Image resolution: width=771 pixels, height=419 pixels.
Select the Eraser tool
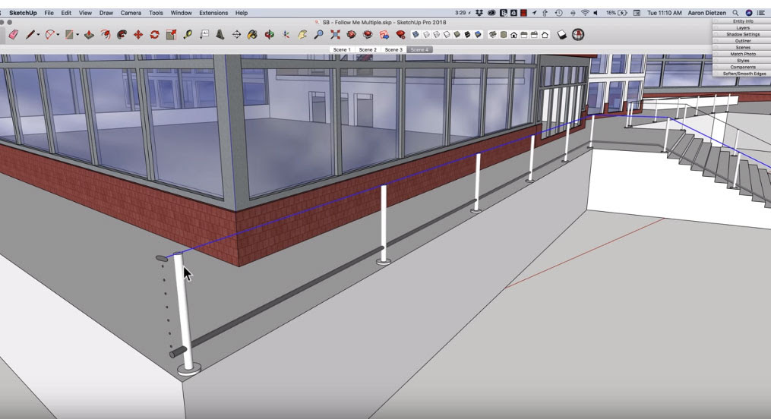[x=13, y=34]
